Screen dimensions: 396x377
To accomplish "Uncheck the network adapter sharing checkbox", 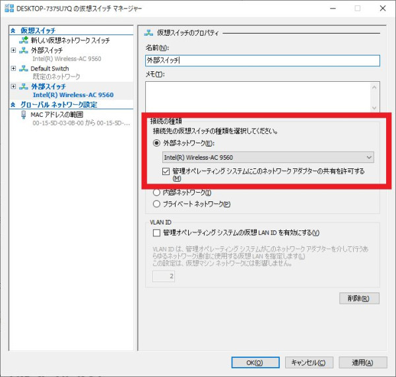I will (167, 170).
